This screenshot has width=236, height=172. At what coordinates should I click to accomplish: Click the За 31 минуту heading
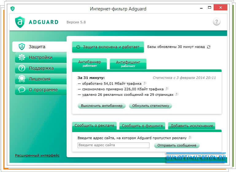(91, 78)
